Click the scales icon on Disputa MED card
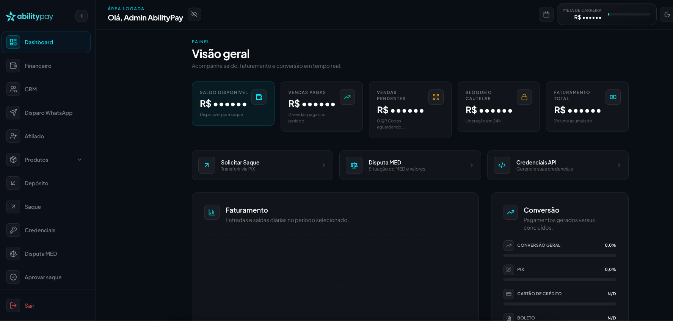The image size is (673, 321). [354, 165]
